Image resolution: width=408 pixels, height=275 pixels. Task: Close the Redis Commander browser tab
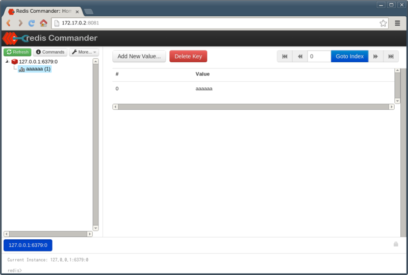77,12
